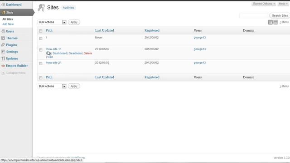Check the select-all box in table header
Viewport: 290px width, 163px height.
click(x=41, y=31)
